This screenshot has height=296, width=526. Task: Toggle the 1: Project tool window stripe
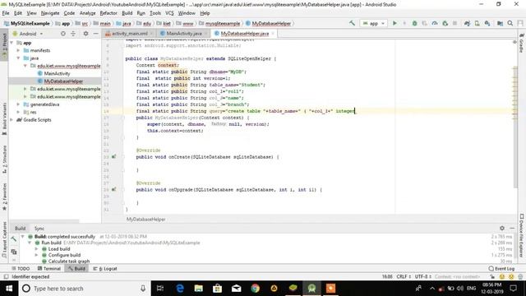(4, 45)
